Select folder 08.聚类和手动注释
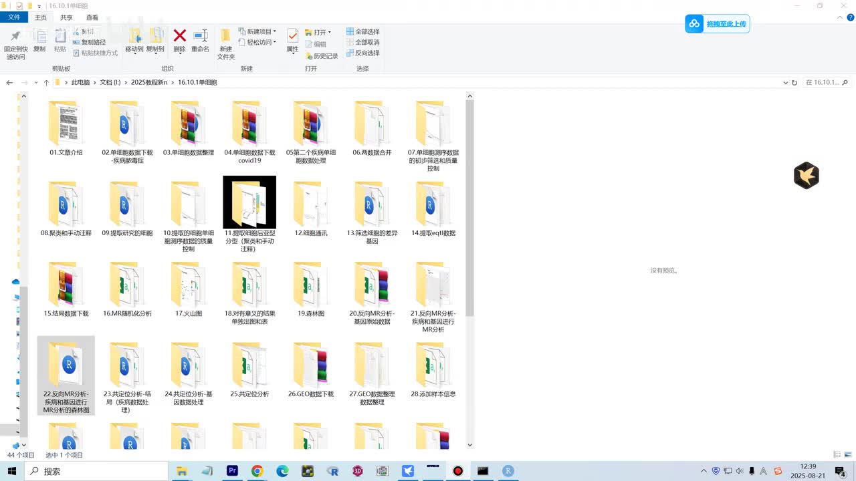 pos(66,209)
